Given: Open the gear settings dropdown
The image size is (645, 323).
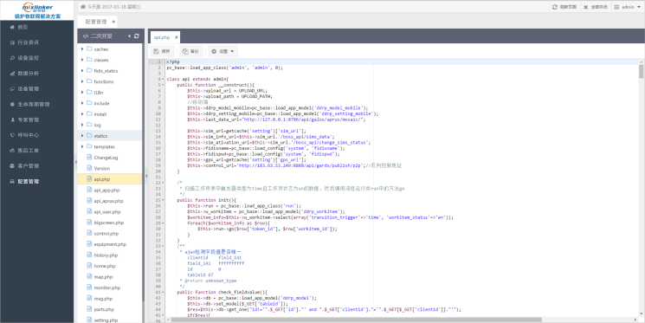Looking at the screenshot, I should point(223,51).
